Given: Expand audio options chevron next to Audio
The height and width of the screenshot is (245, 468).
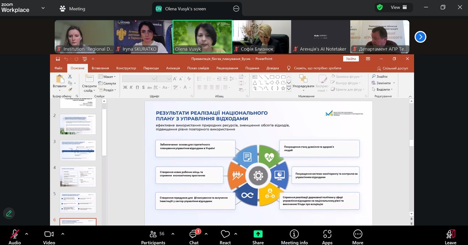Looking at the screenshot, I should click(27, 234).
